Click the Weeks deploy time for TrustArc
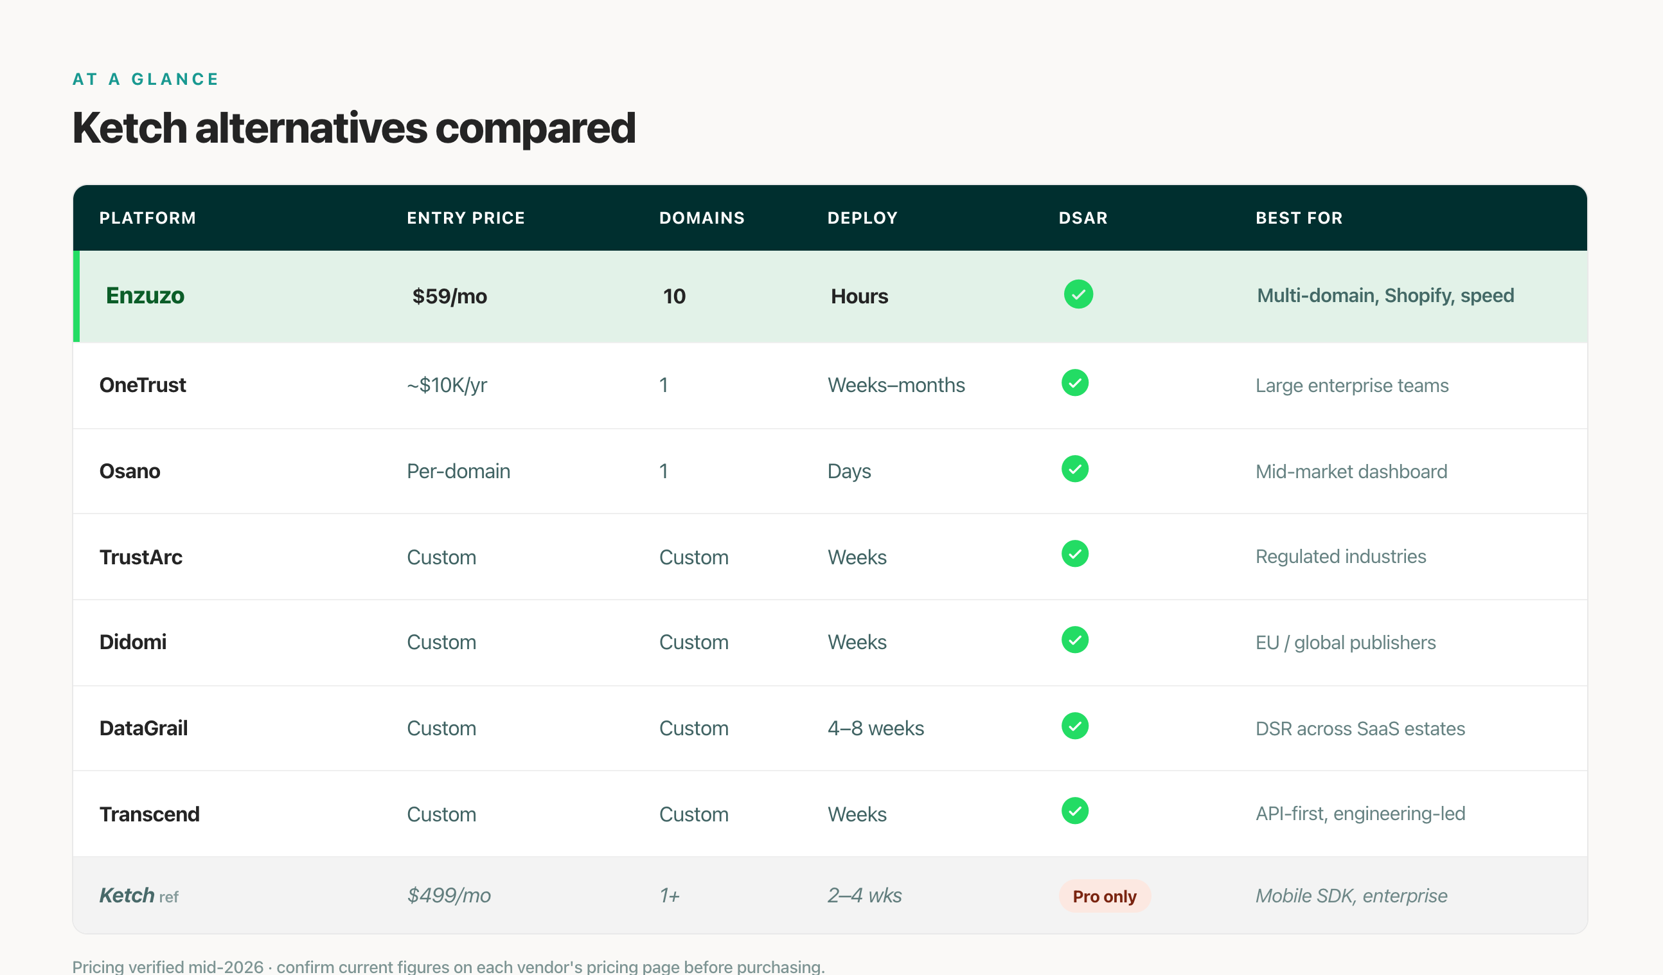This screenshot has height=975, width=1663. point(857,557)
